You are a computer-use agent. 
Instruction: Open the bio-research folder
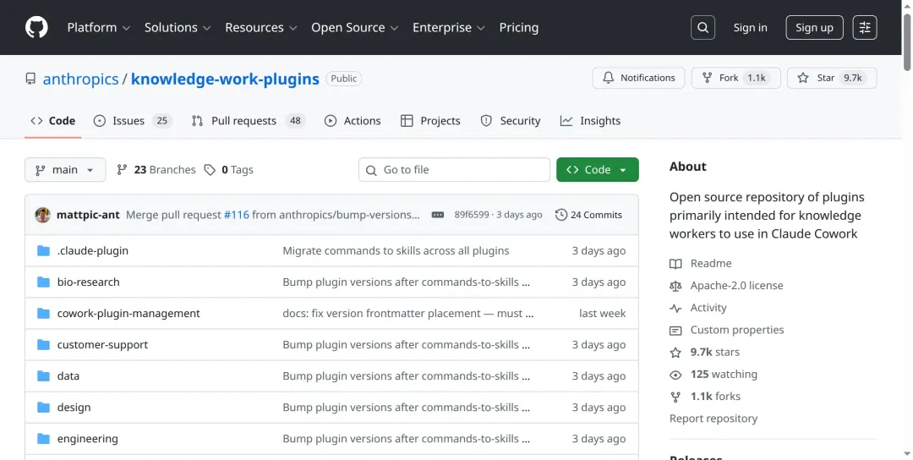(88, 282)
